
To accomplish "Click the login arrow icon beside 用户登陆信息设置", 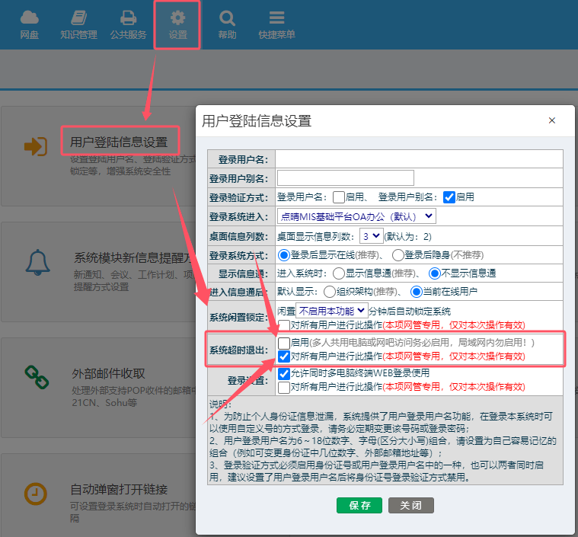I will [35, 147].
